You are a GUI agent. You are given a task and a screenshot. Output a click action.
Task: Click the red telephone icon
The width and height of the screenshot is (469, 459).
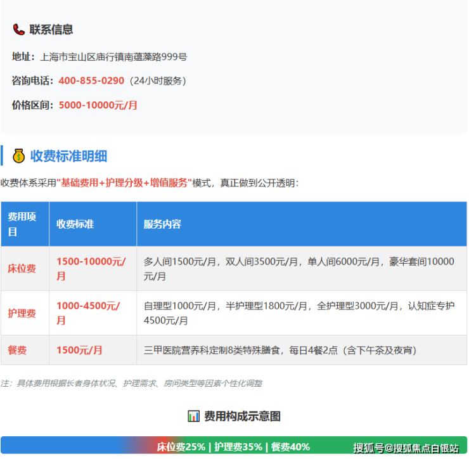(19, 30)
